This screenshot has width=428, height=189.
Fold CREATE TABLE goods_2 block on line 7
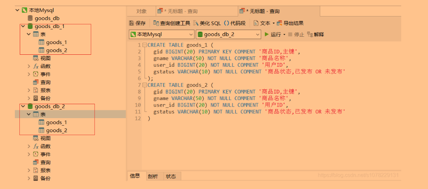tap(145, 85)
